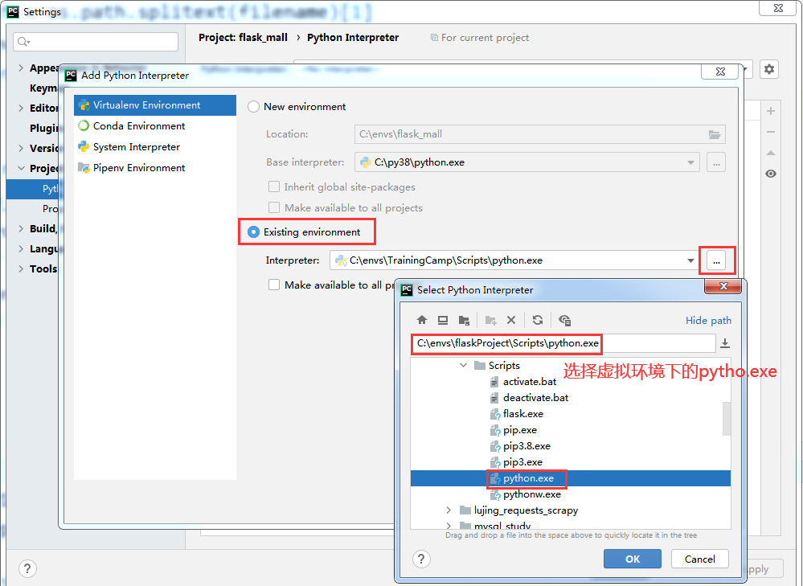Screen dimensions: 803x586
Task: Click the ellipsis browse button next to Interpreter
Action: [716, 260]
